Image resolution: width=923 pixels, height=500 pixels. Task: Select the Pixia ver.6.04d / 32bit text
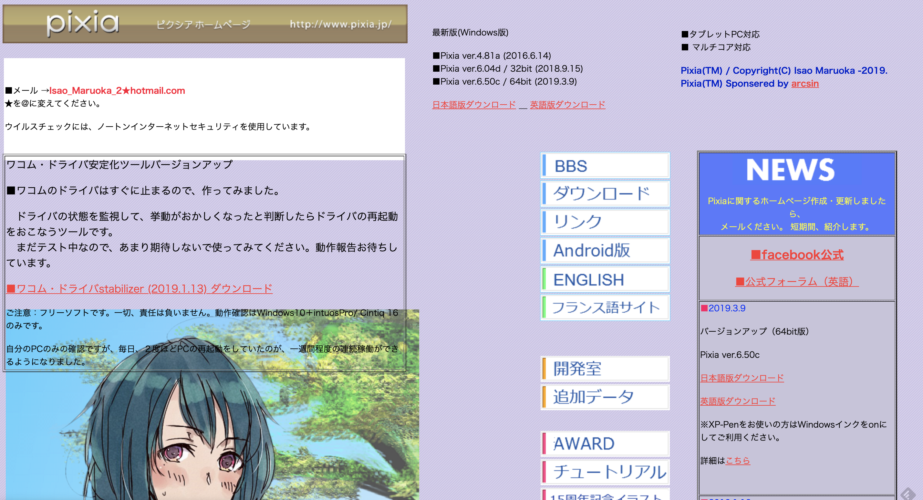[x=508, y=68]
